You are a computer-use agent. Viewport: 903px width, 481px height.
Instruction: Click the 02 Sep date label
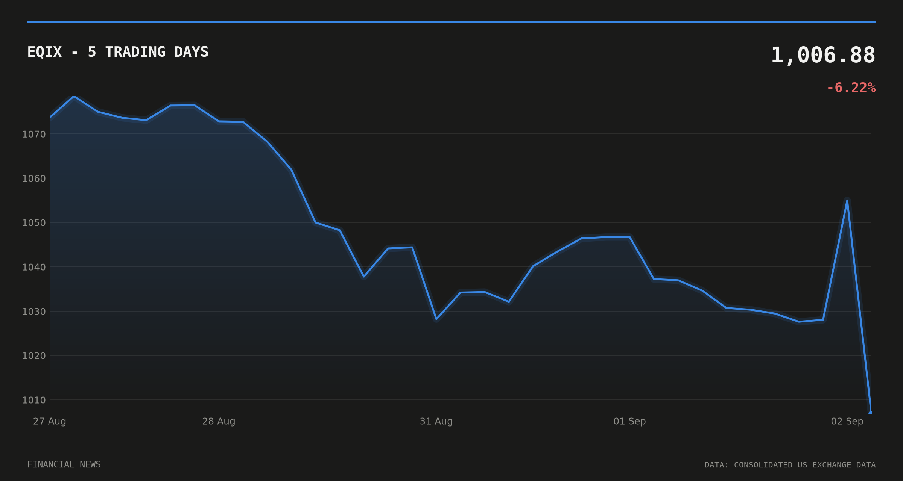tap(847, 421)
